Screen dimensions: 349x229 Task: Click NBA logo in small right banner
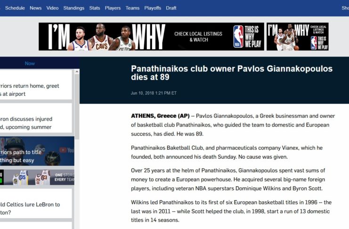click(314, 43)
